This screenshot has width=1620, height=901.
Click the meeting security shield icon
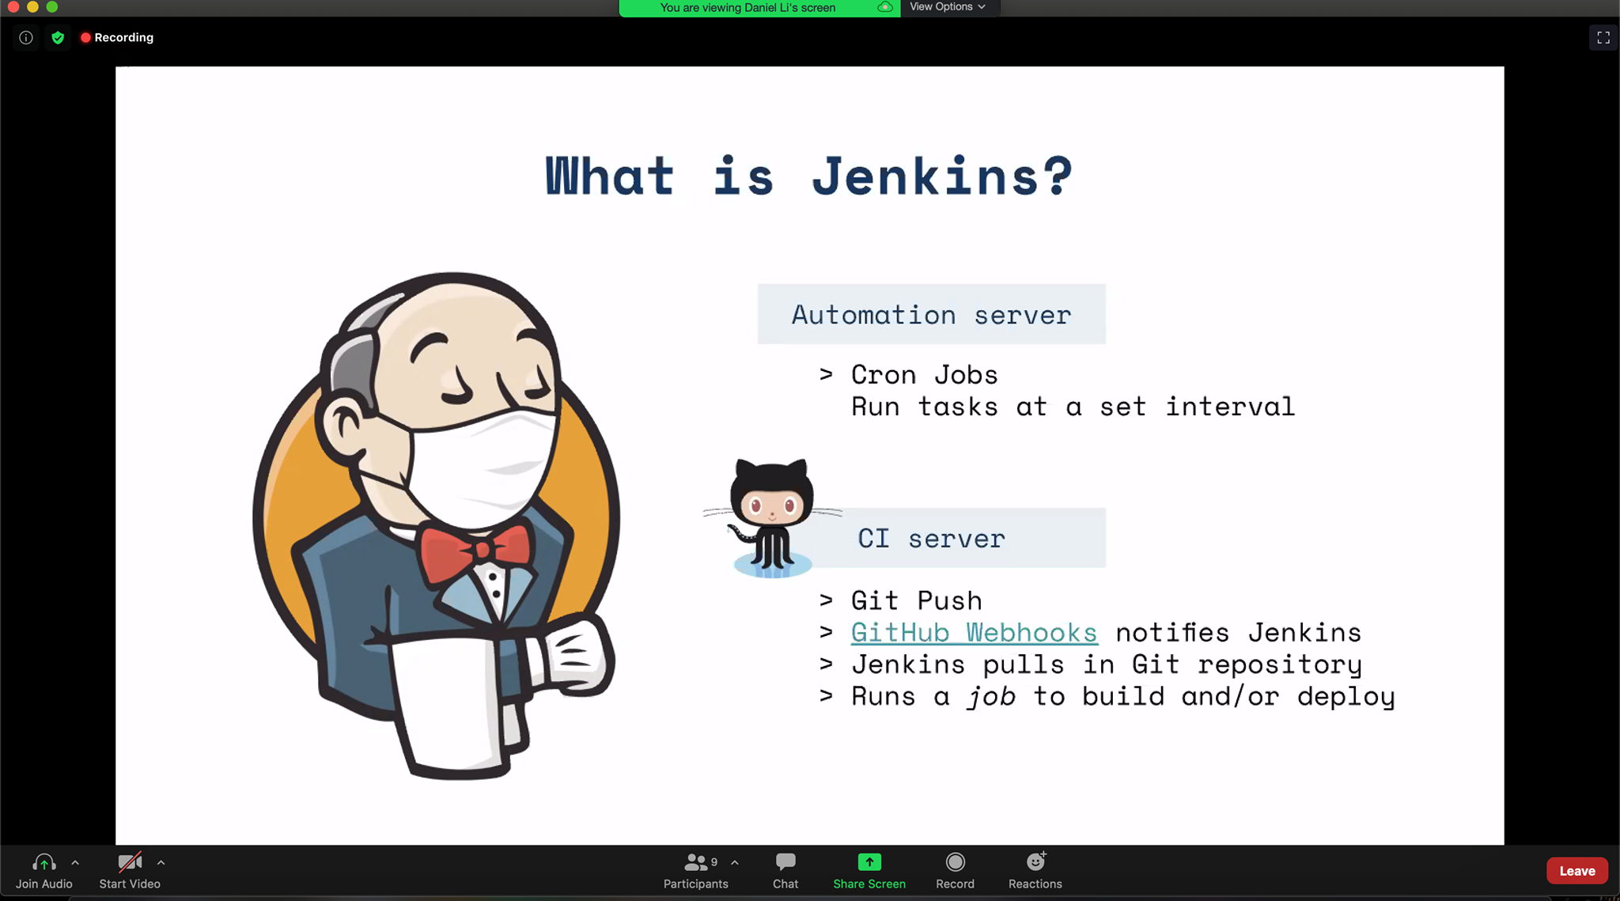tap(59, 37)
